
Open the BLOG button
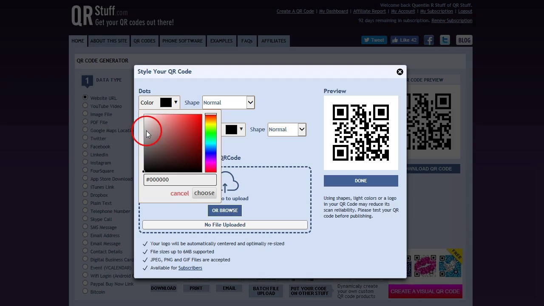point(464,40)
